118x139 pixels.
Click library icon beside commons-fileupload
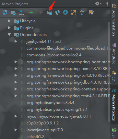[x=23, y=48]
